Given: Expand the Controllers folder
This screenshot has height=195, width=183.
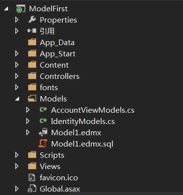Looking at the screenshot, I should click(x=17, y=76).
